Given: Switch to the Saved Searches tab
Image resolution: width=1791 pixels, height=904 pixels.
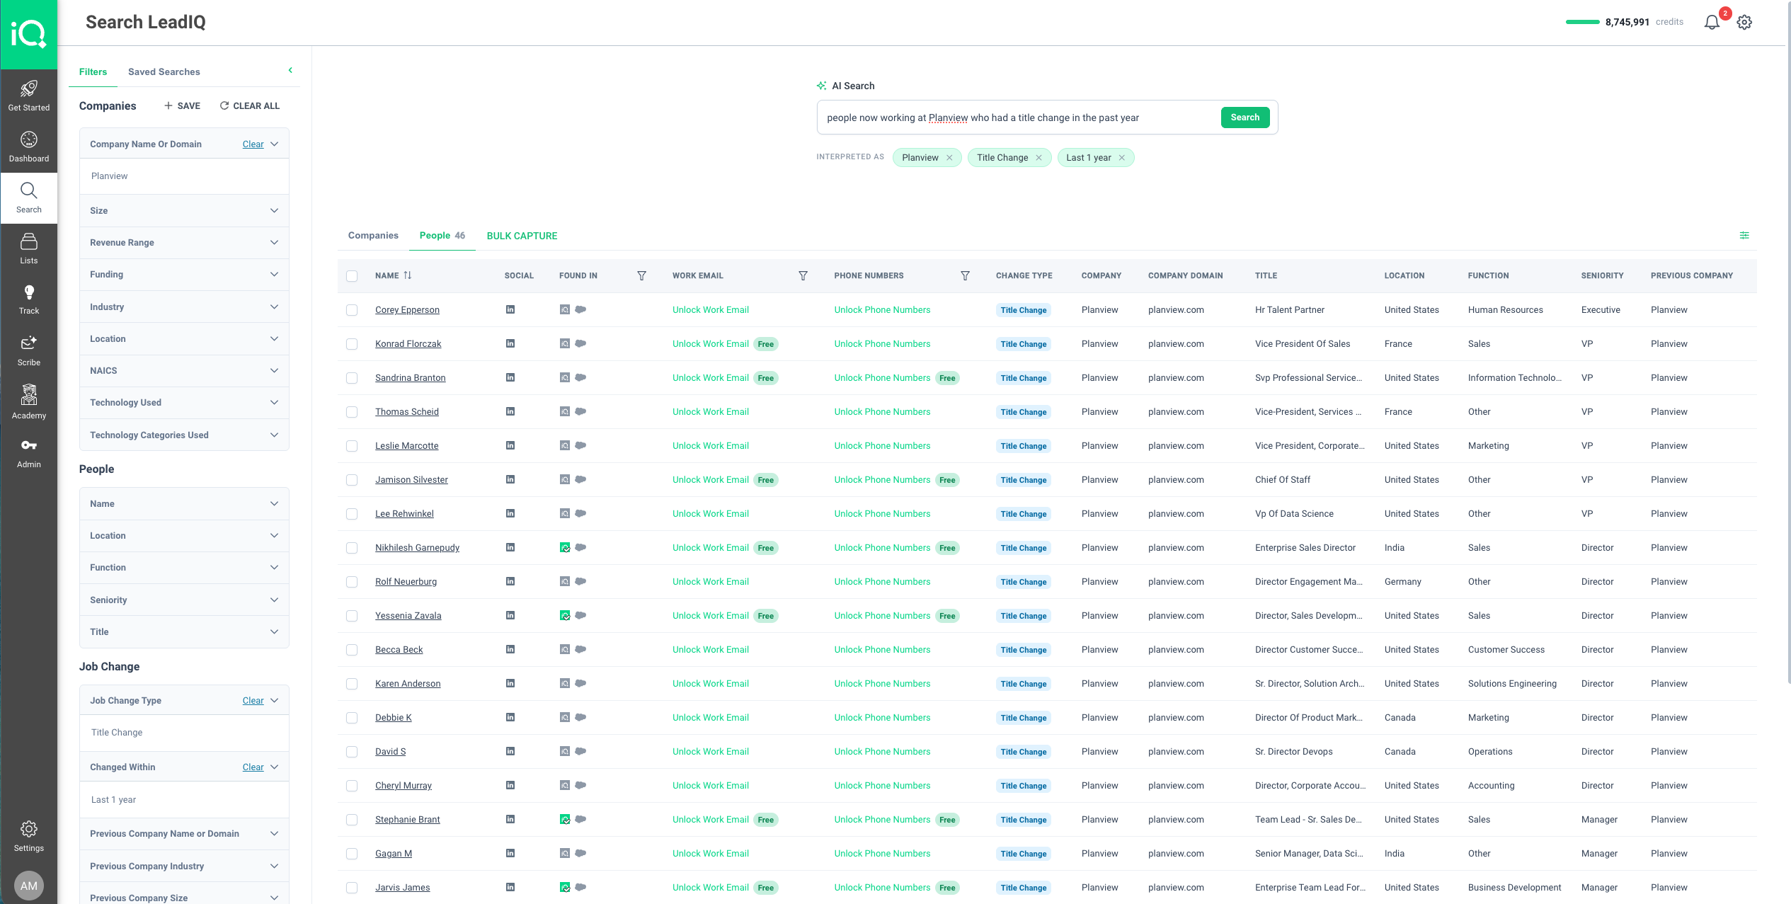Looking at the screenshot, I should pyautogui.click(x=164, y=72).
